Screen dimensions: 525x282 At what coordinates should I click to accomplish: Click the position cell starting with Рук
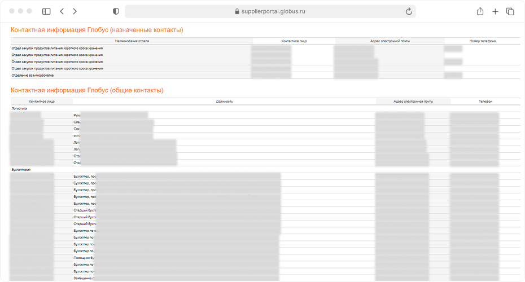tap(224, 116)
